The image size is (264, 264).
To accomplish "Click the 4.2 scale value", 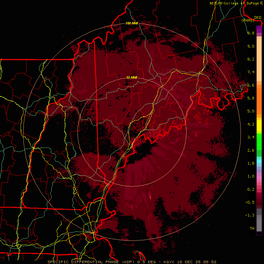I will tap(251, 124).
